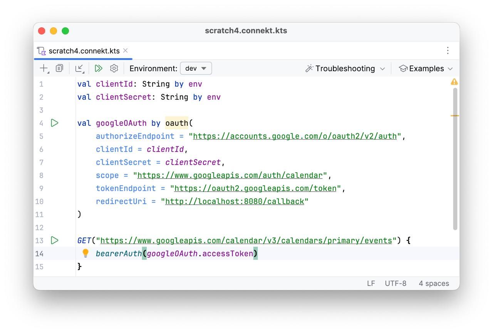Click the Environment: label in toolbar
Image resolution: width=493 pixels, height=334 pixels.
coord(153,68)
